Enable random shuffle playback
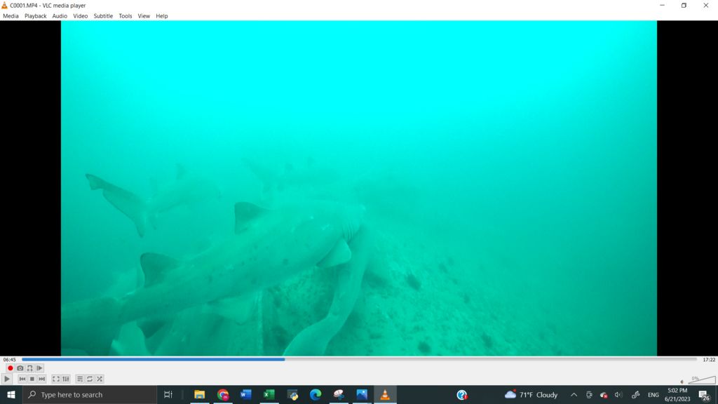Viewport: 718px width, 404px height. [x=100, y=379]
